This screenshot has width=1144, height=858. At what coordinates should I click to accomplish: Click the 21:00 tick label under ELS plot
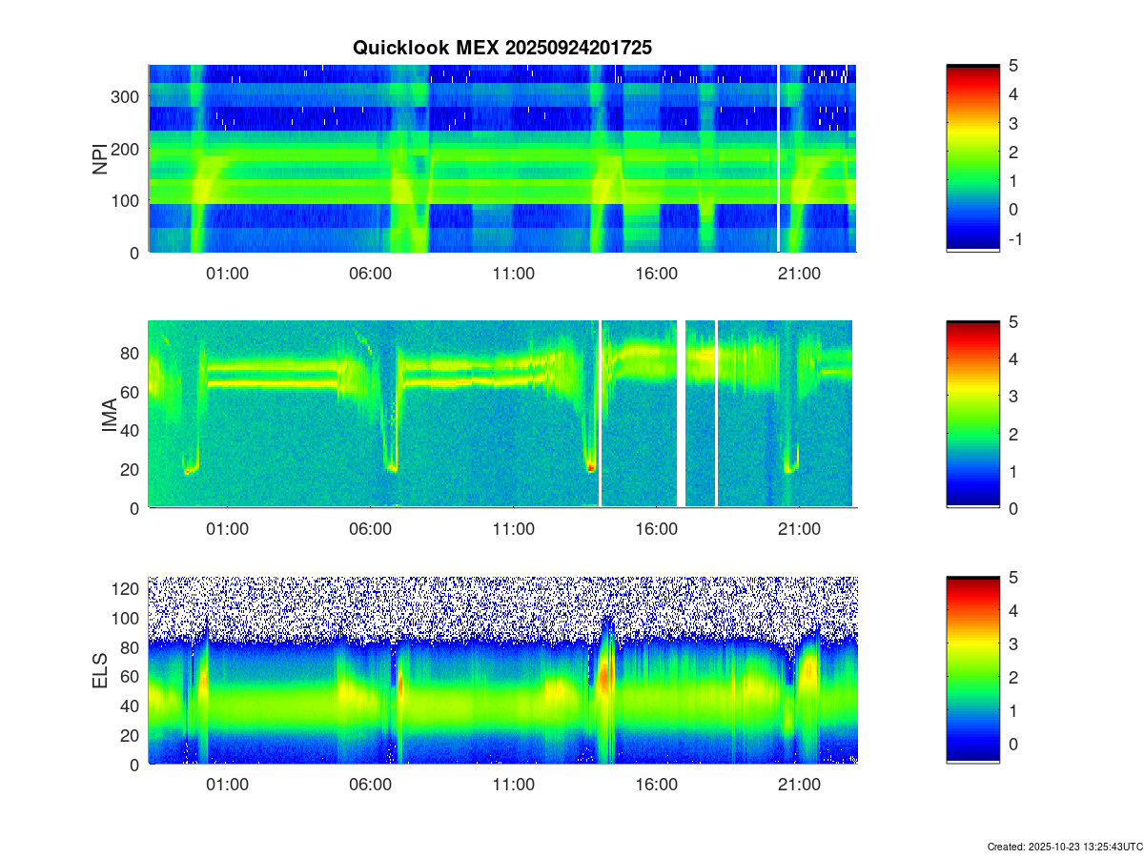point(799,786)
